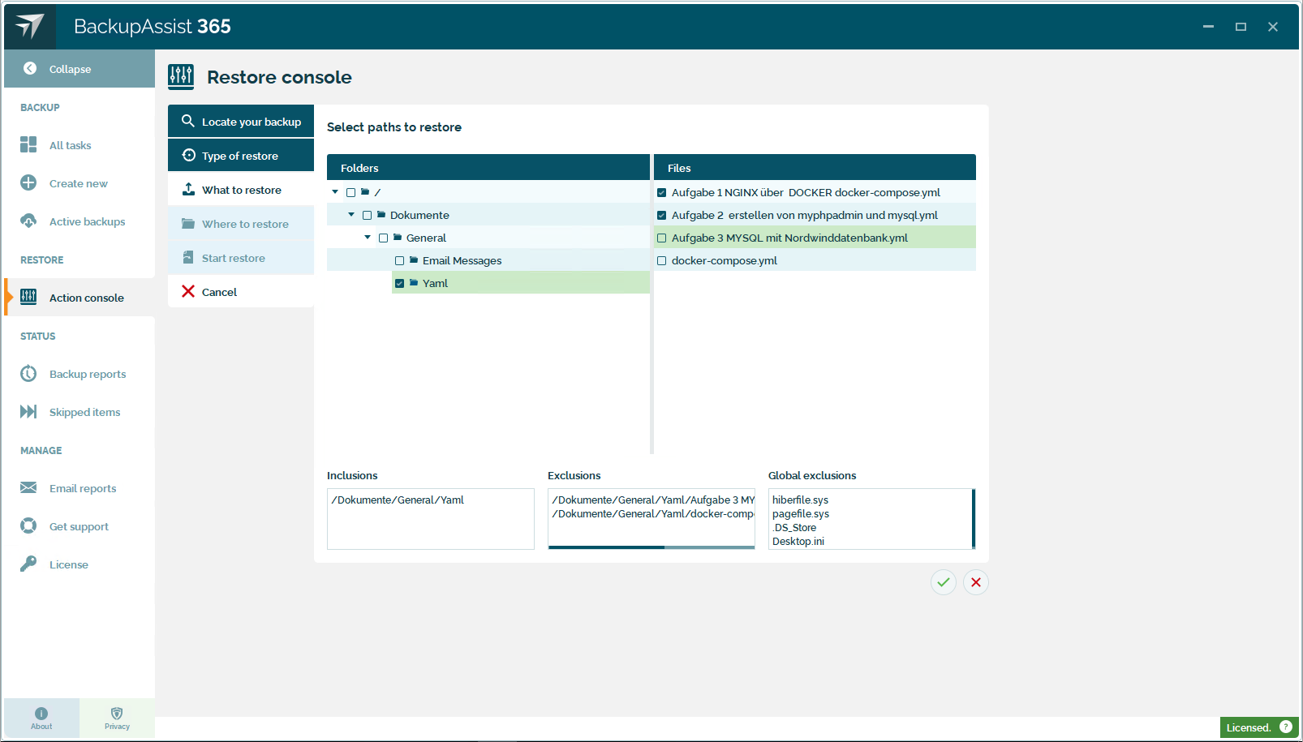This screenshot has width=1303, height=742.
Task: Click the Type of restore clock icon
Action: pos(189,155)
